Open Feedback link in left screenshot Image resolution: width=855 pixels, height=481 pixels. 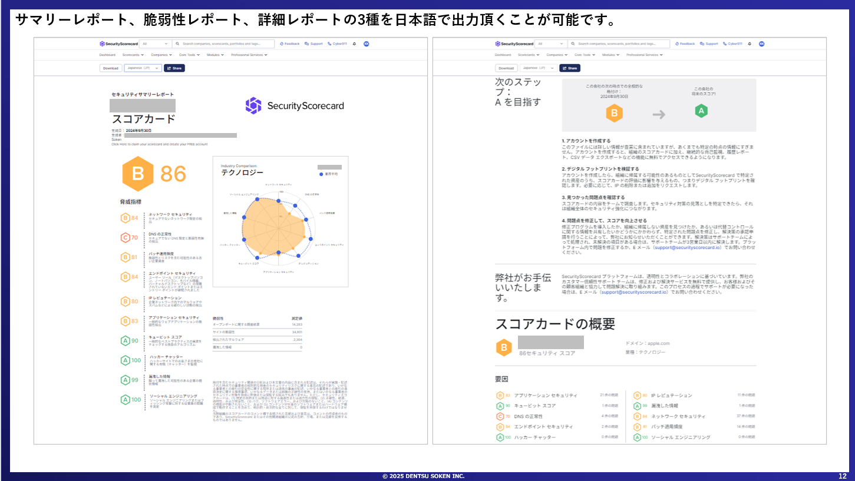pyautogui.click(x=290, y=44)
